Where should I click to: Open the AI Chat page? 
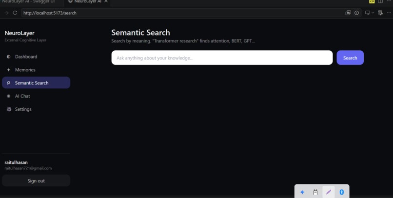[x=36, y=96]
